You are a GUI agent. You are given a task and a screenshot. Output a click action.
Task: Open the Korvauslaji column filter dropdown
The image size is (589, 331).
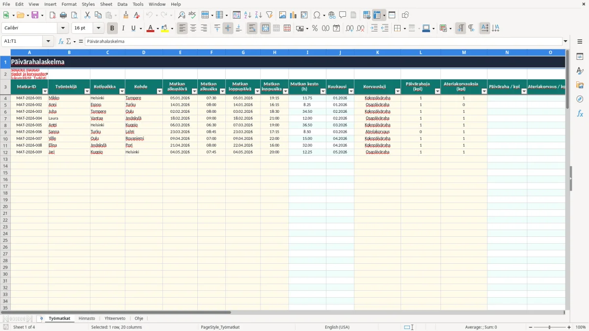pos(397,91)
